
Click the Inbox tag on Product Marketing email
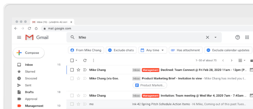coord(136,79)
